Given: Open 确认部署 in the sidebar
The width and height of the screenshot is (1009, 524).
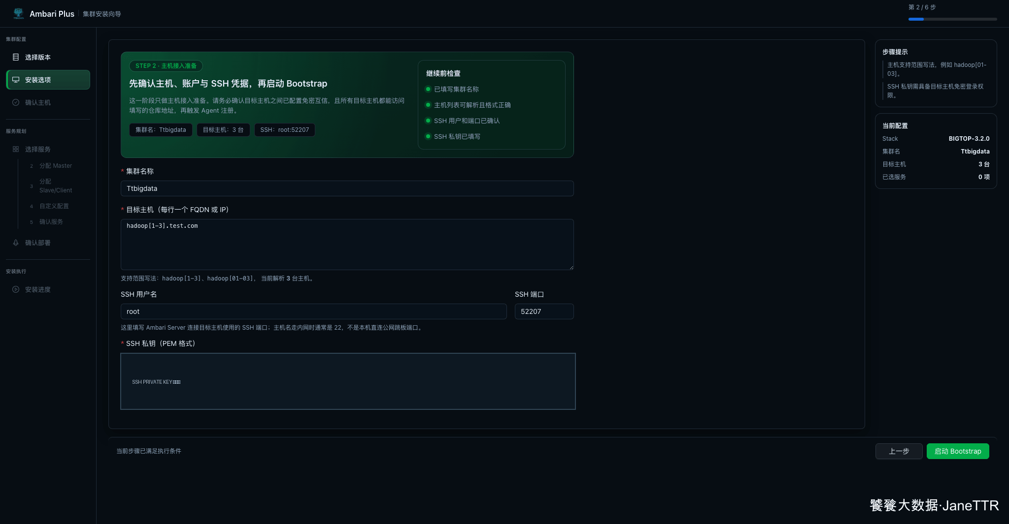Looking at the screenshot, I should click(48, 243).
